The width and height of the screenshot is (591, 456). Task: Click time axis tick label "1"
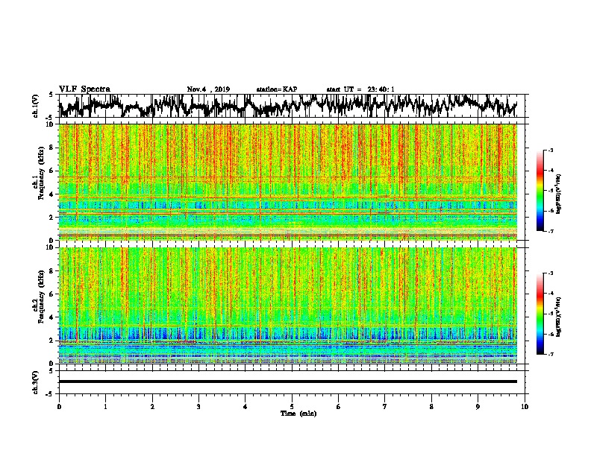click(x=105, y=407)
